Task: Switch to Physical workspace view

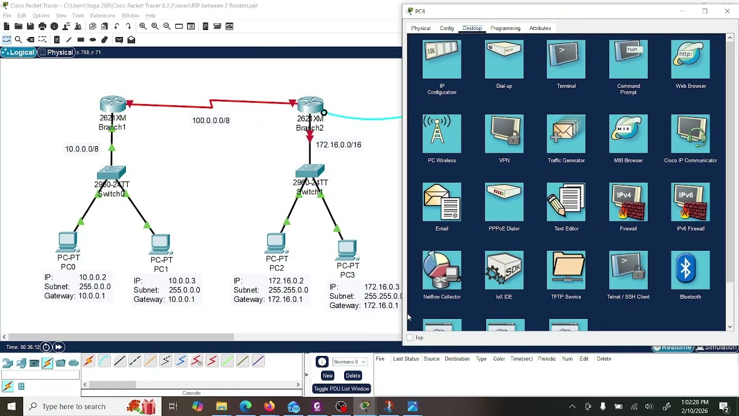Action: [x=57, y=53]
